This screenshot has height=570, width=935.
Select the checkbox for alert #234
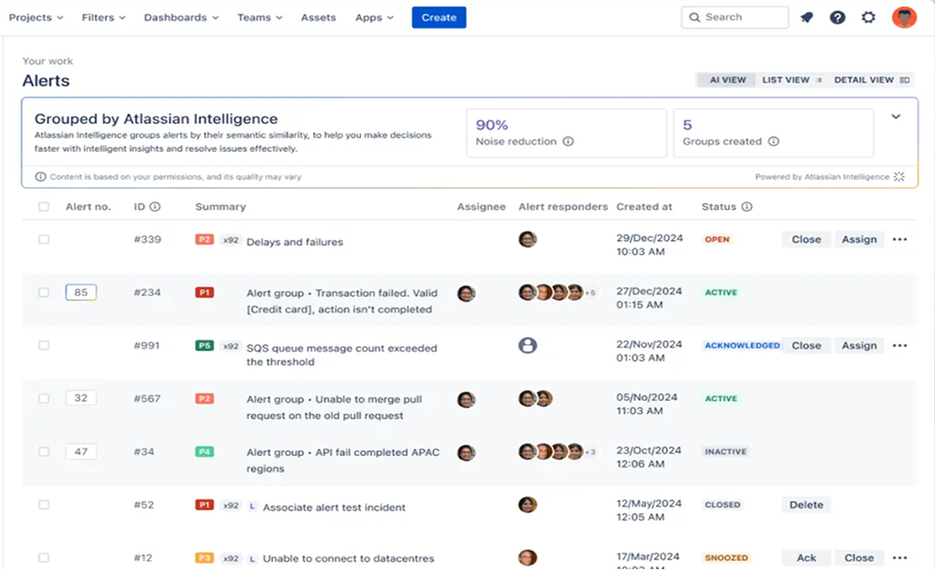pyautogui.click(x=43, y=293)
